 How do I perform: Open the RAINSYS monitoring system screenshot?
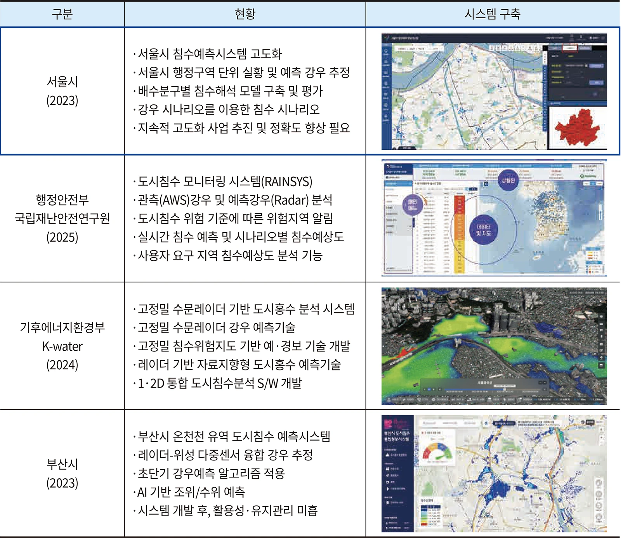pyautogui.click(x=494, y=218)
